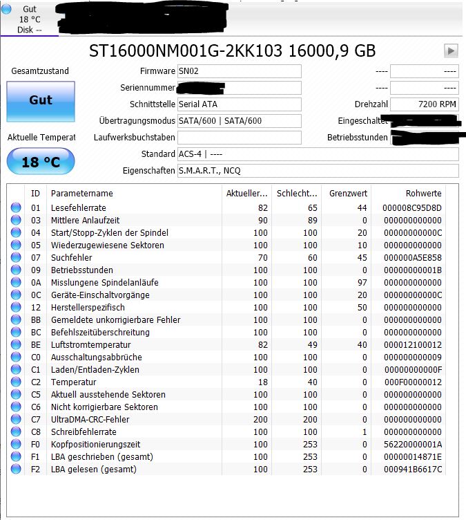Click the status icon for row 09 Betriebsstunden
Image resolution: width=466 pixels, height=520 pixels.
click(x=16, y=270)
